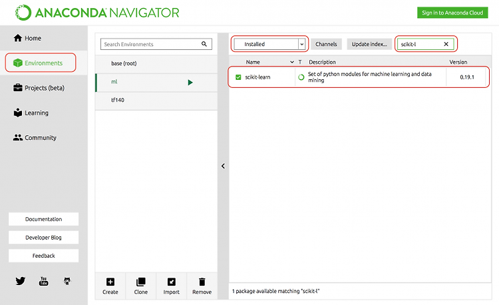499x305 pixels.
Task: Click the T column header
Action: (300, 62)
